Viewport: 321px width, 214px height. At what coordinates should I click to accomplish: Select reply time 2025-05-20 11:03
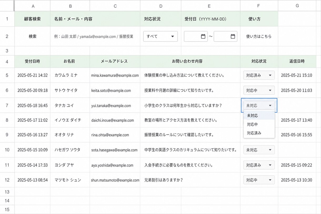pos(297,90)
